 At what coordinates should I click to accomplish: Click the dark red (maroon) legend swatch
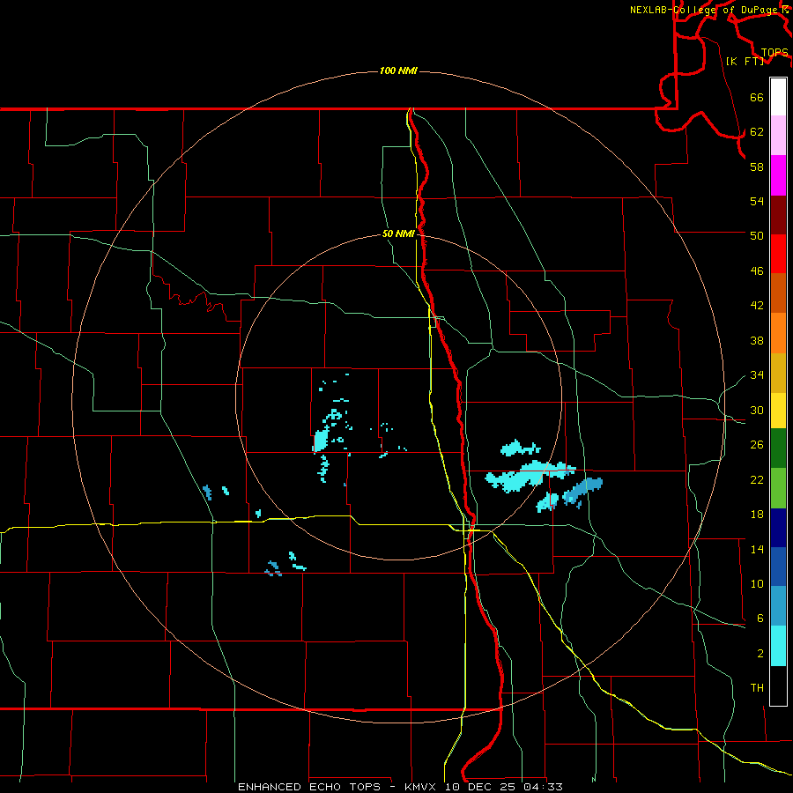pos(778,214)
